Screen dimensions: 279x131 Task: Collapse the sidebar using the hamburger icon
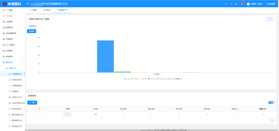click(x=28, y=4)
